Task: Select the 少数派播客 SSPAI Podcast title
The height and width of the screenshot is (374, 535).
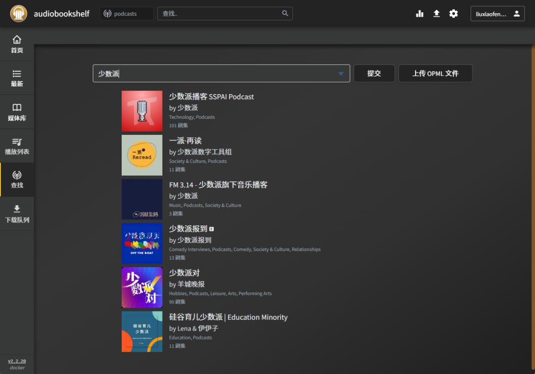Action: tap(212, 97)
